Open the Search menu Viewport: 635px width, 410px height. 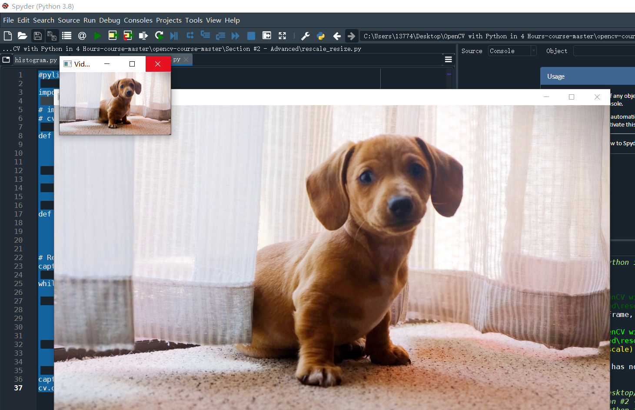click(x=43, y=20)
